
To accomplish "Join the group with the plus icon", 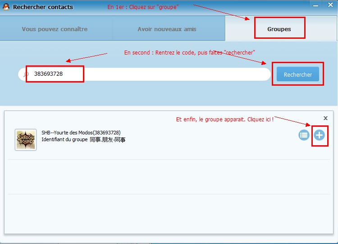I will click(x=319, y=135).
